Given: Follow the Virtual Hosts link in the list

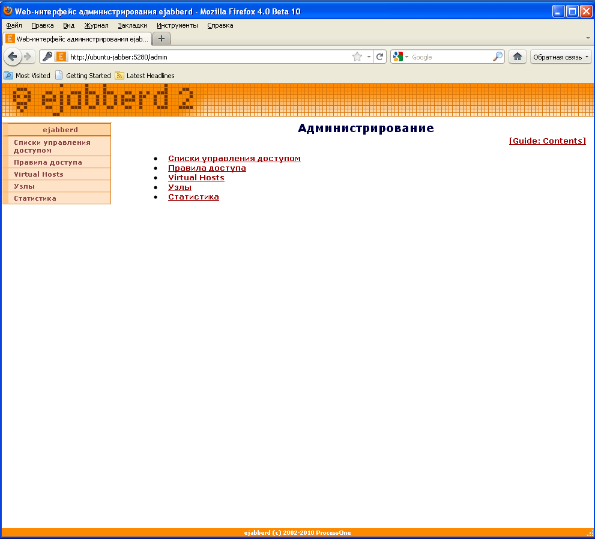Looking at the screenshot, I should coord(196,177).
